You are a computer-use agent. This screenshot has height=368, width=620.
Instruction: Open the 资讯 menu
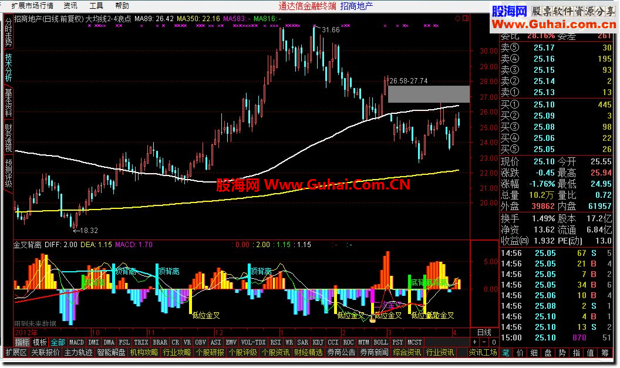[x=70, y=5]
